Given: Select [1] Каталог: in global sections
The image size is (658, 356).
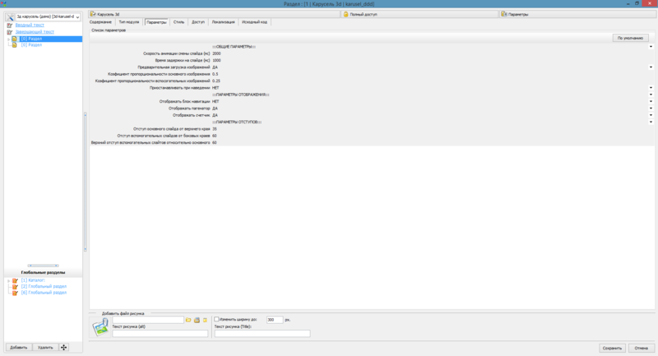Looking at the screenshot, I should pyautogui.click(x=33, y=280).
